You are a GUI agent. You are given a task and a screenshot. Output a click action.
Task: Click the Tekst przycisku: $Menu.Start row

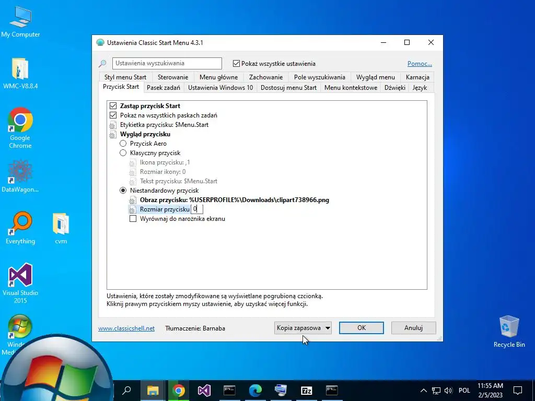point(179,181)
